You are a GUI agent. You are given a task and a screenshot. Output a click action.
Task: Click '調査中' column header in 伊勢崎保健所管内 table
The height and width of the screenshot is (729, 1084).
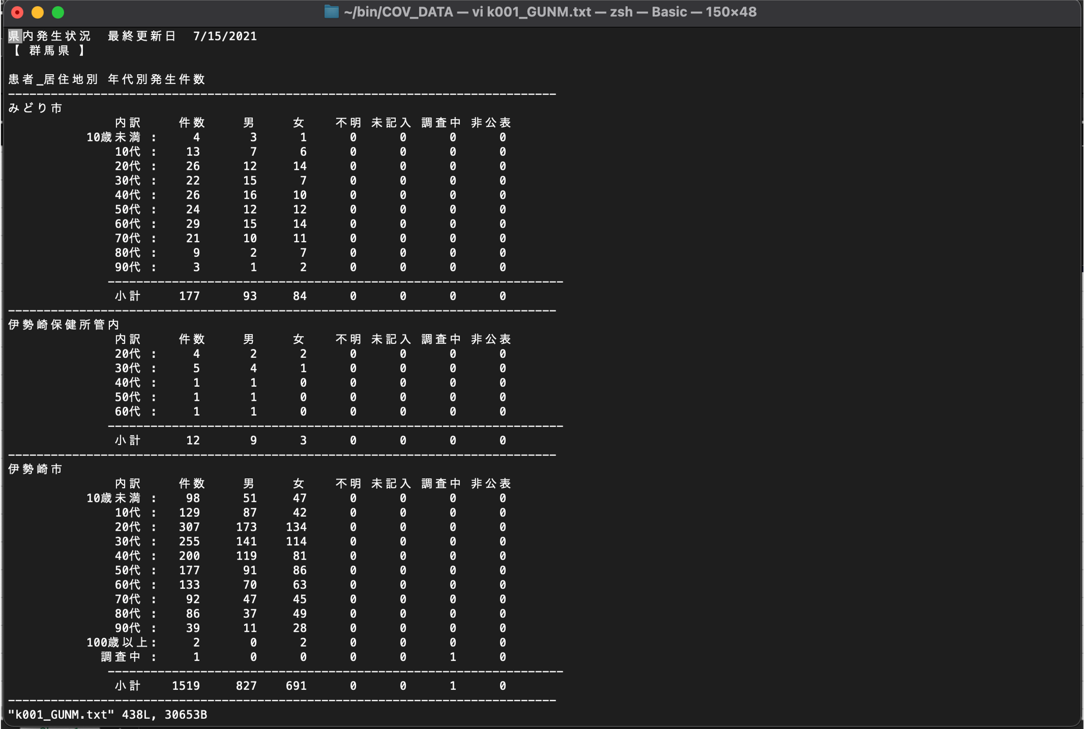441,339
